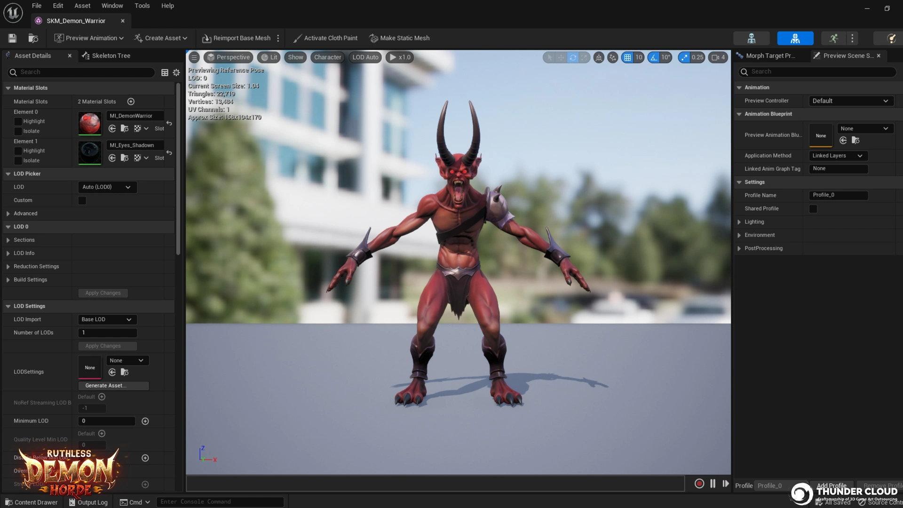This screenshot has width=903, height=508.
Task: Switch to the Skeleton Tree tab
Action: coord(106,56)
